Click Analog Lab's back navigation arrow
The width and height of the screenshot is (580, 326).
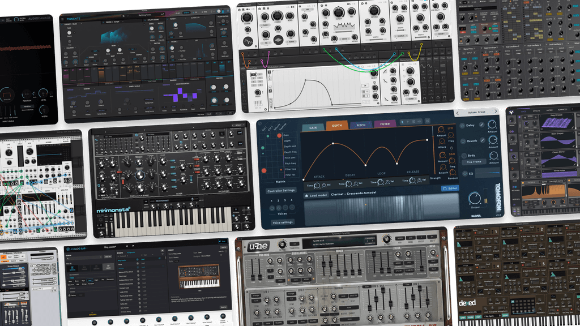coord(127,246)
